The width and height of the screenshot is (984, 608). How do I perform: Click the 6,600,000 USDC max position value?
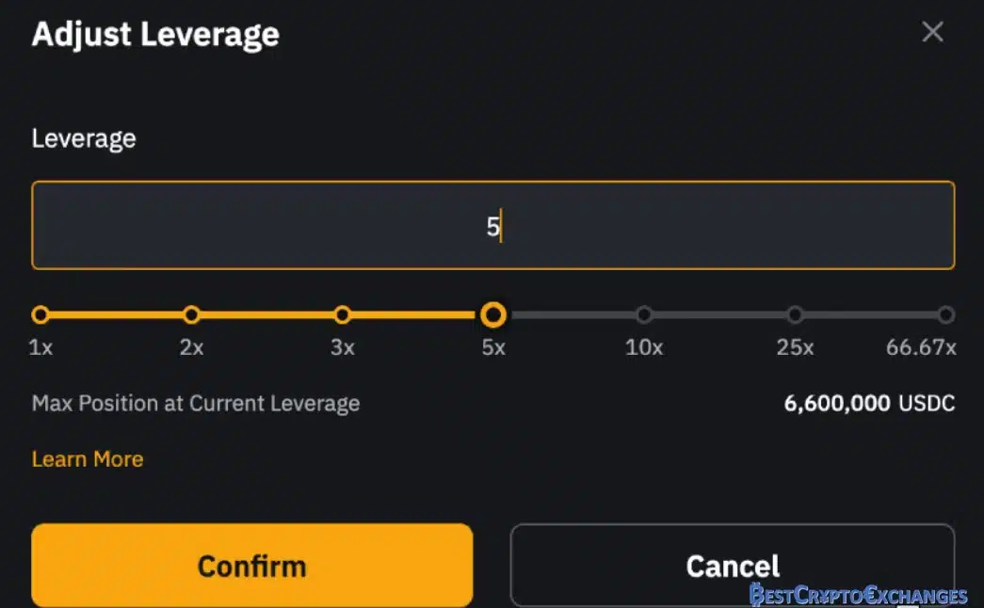(869, 403)
